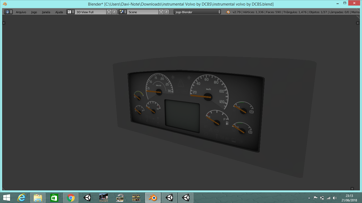Switch to Blender in the taskbar

click(x=153, y=197)
